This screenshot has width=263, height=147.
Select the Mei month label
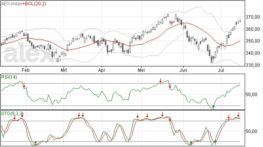click(x=141, y=70)
